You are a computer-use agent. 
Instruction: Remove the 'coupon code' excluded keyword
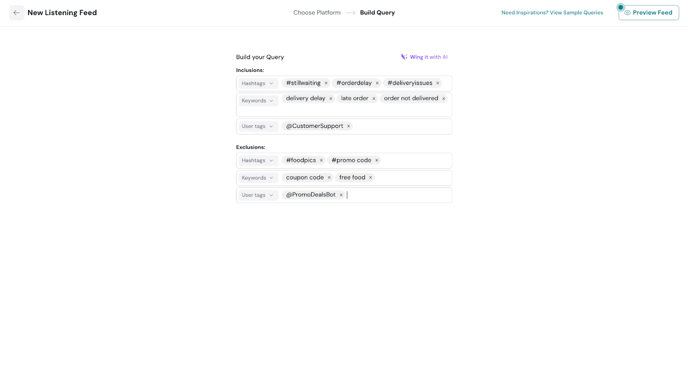click(329, 178)
